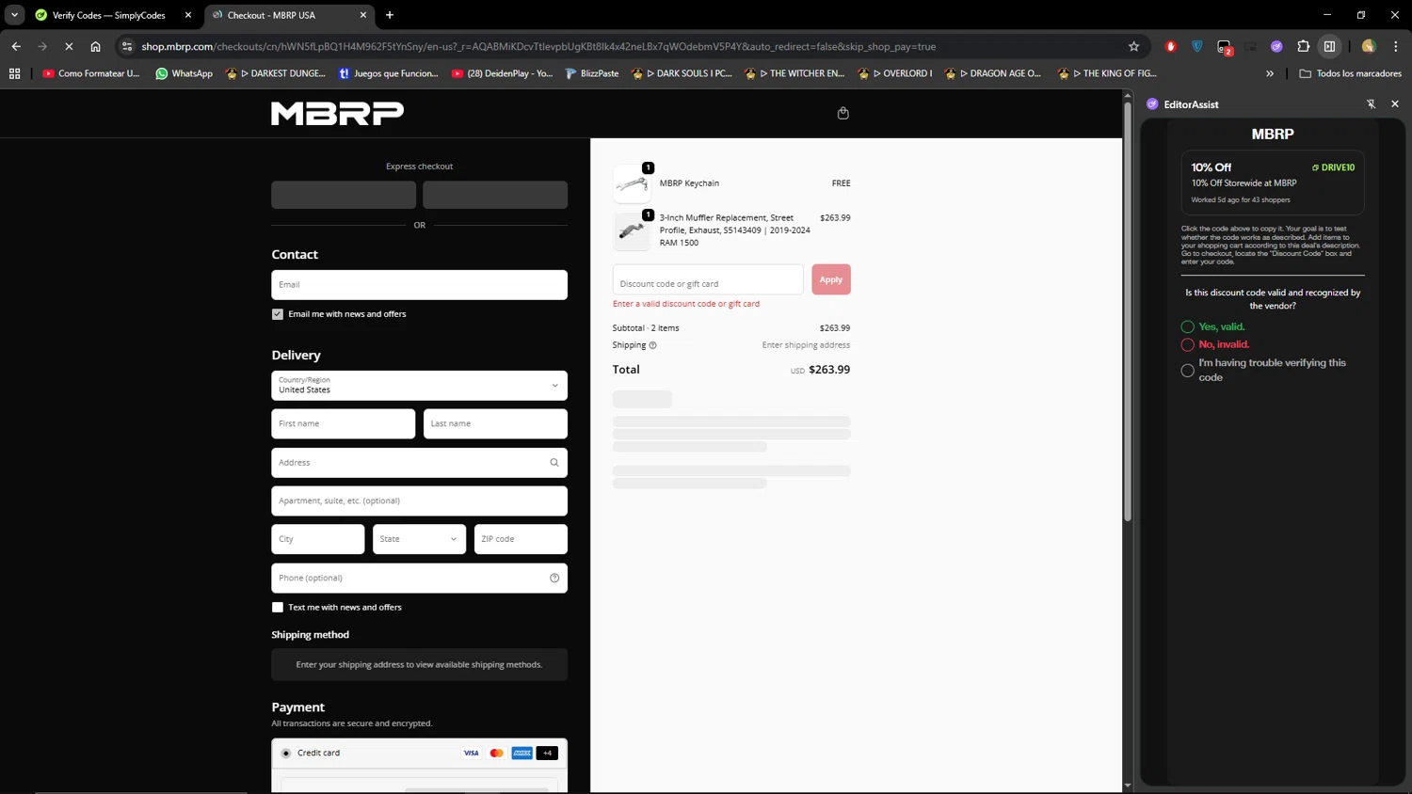
Task: Click the first express checkout button
Action: click(344, 195)
